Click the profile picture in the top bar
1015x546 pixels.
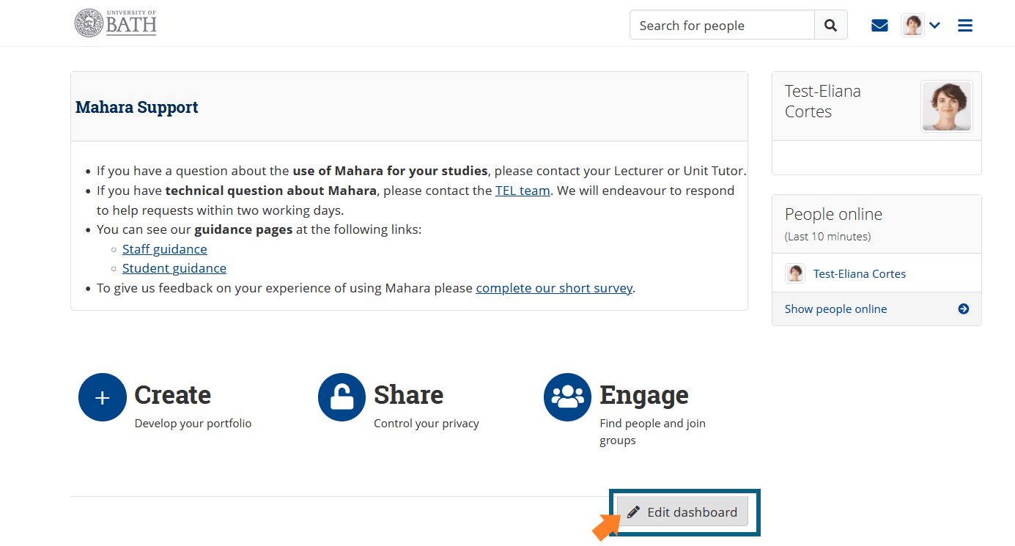(x=912, y=24)
